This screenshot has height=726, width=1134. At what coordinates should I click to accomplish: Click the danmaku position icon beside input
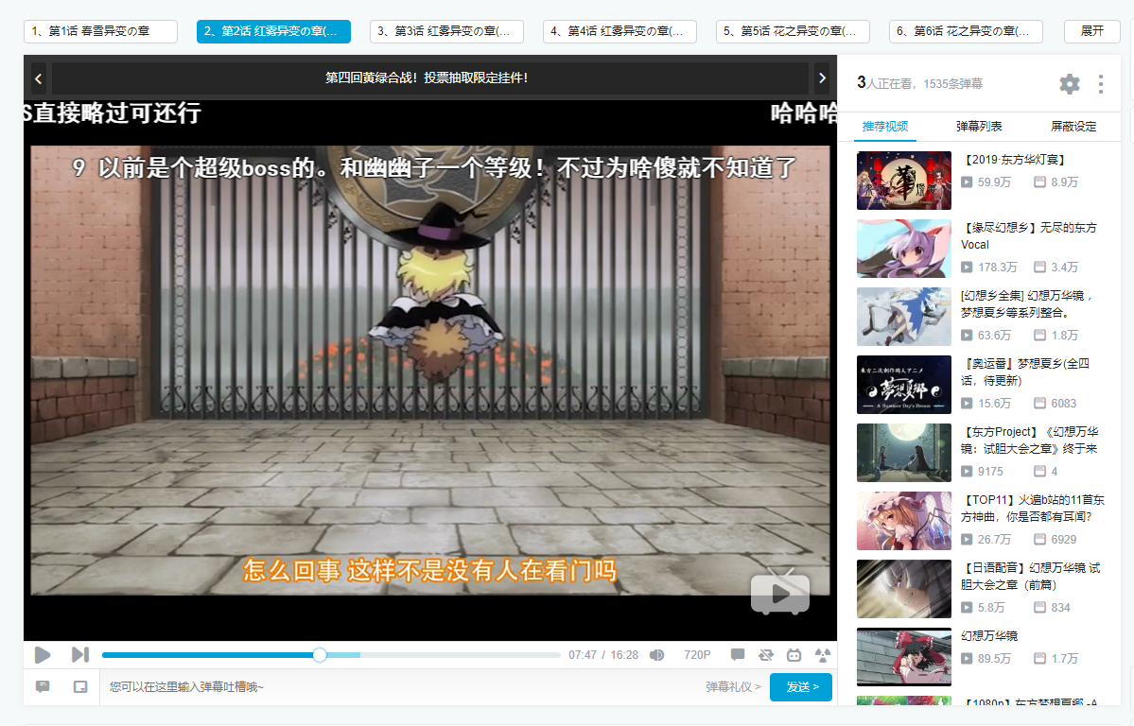click(x=80, y=686)
